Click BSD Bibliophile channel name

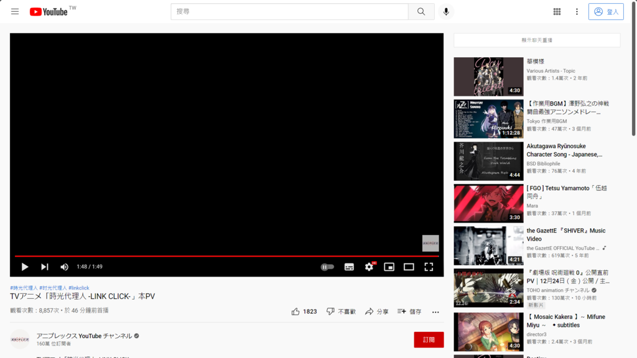coord(543,163)
